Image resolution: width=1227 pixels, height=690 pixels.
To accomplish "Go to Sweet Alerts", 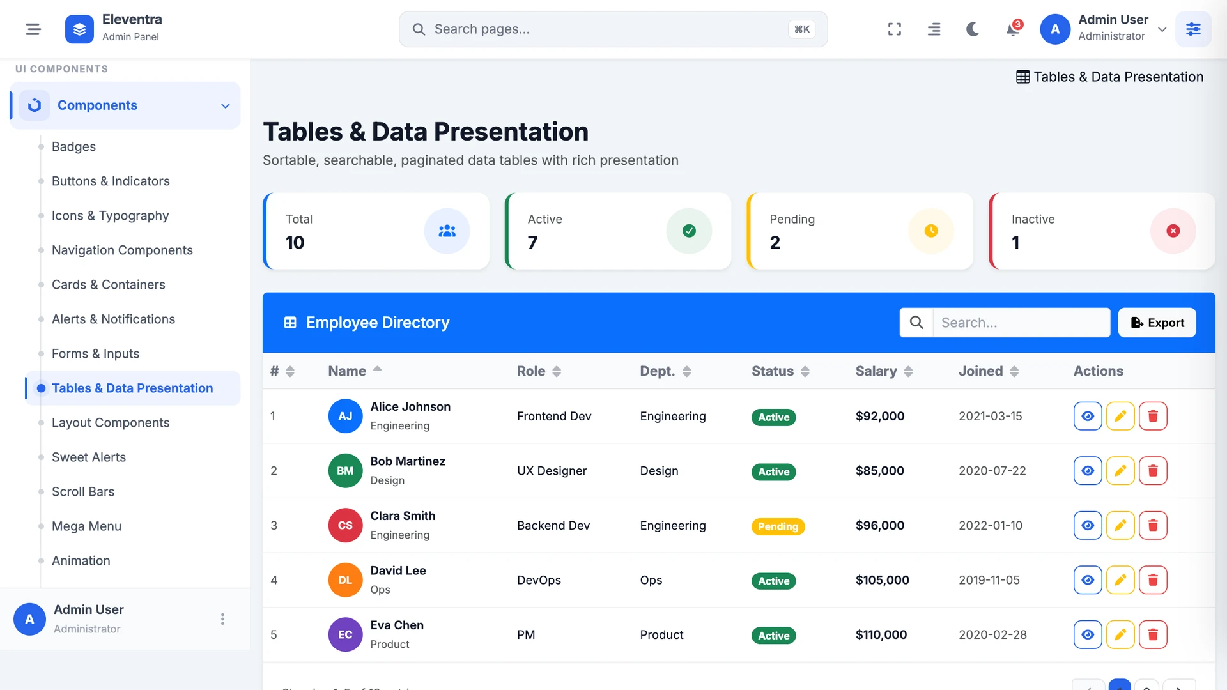I will click(89, 457).
